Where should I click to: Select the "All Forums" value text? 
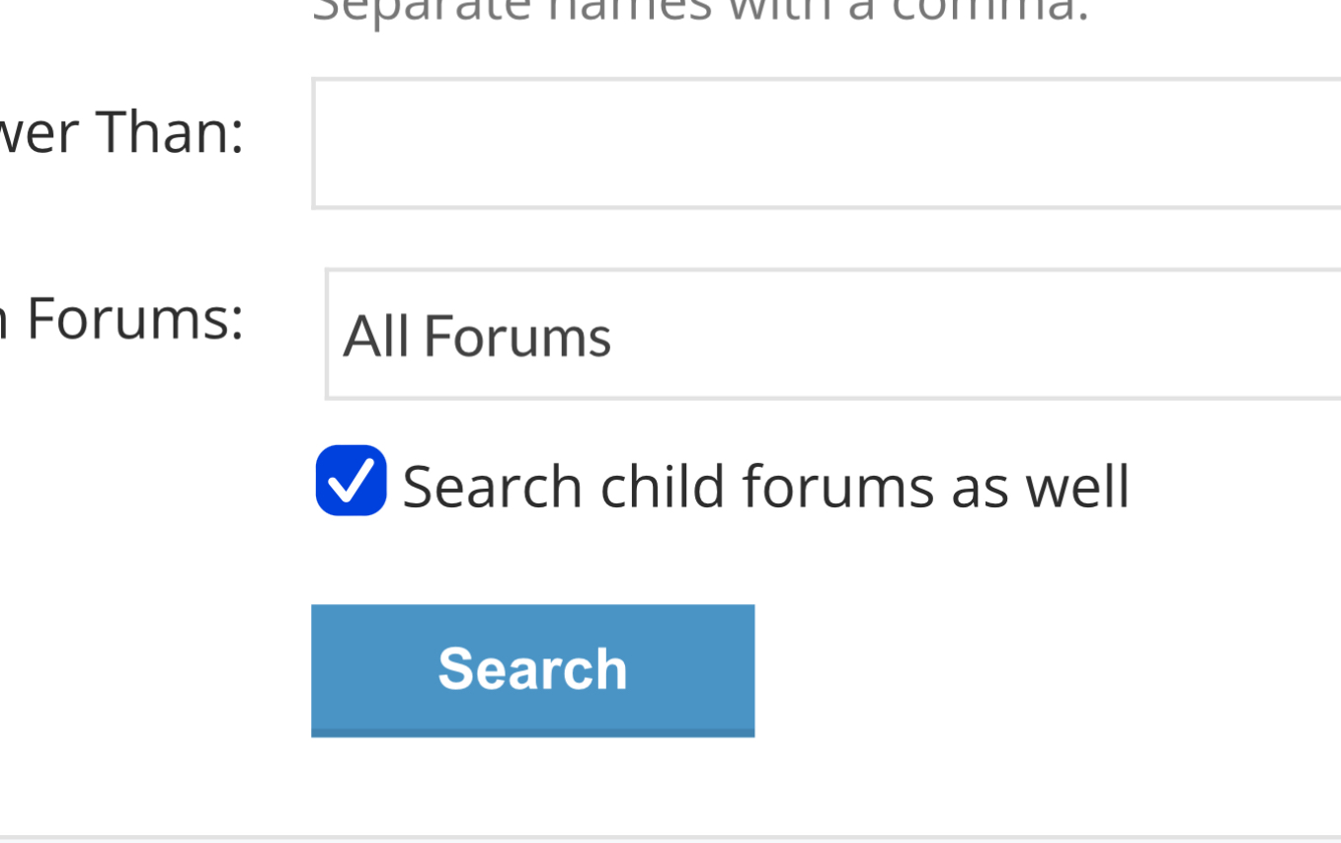pyautogui.click(x=477, y=337)
